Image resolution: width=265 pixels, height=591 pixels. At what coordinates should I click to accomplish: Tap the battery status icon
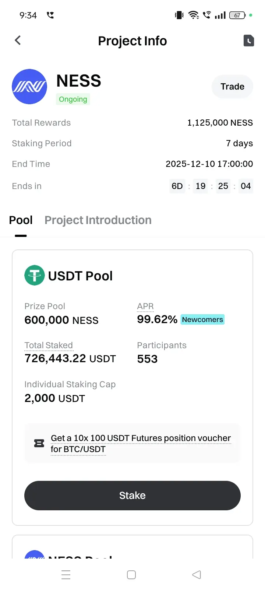tap(237, 15)
